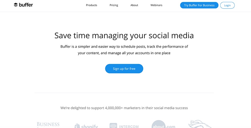Click the Buffer stacked-layers logo icon

[16, 5]
